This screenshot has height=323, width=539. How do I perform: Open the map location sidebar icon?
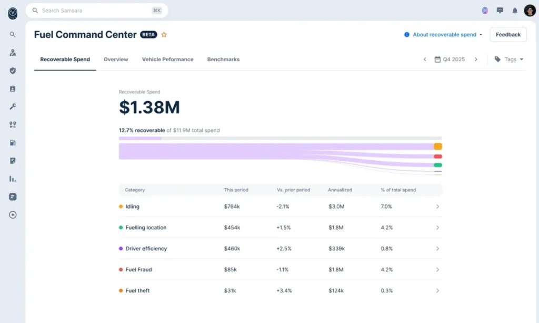pos(13,53)
